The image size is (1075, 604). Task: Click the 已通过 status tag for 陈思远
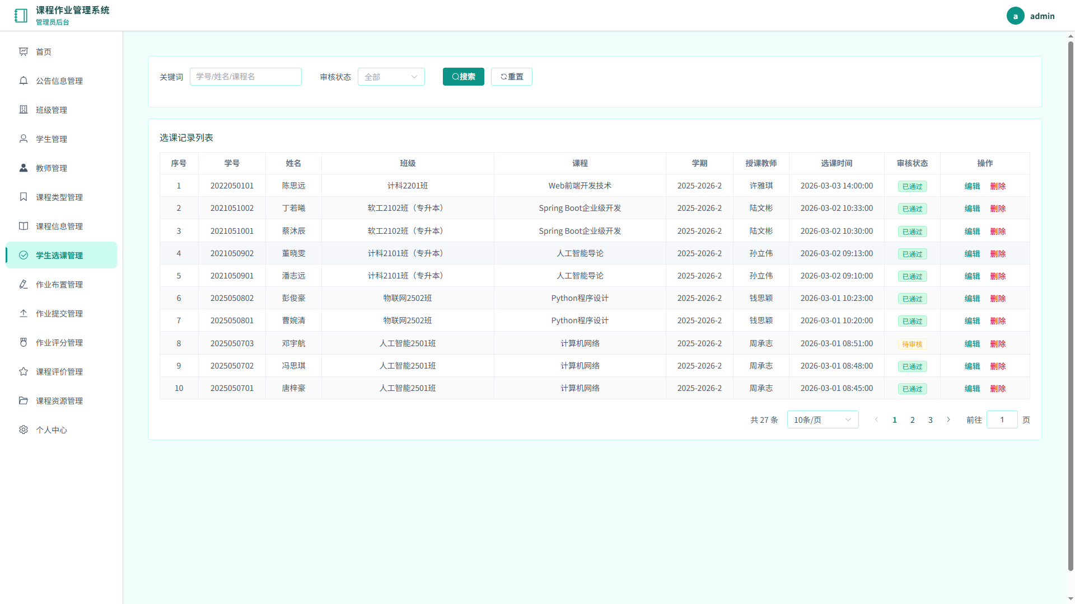[x=912, y=186]
